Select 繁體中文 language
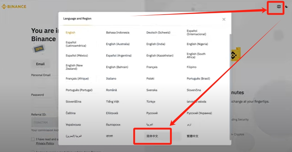Image resolution: width=292 pixels, height=152 pixels. [x=192, y=136]
